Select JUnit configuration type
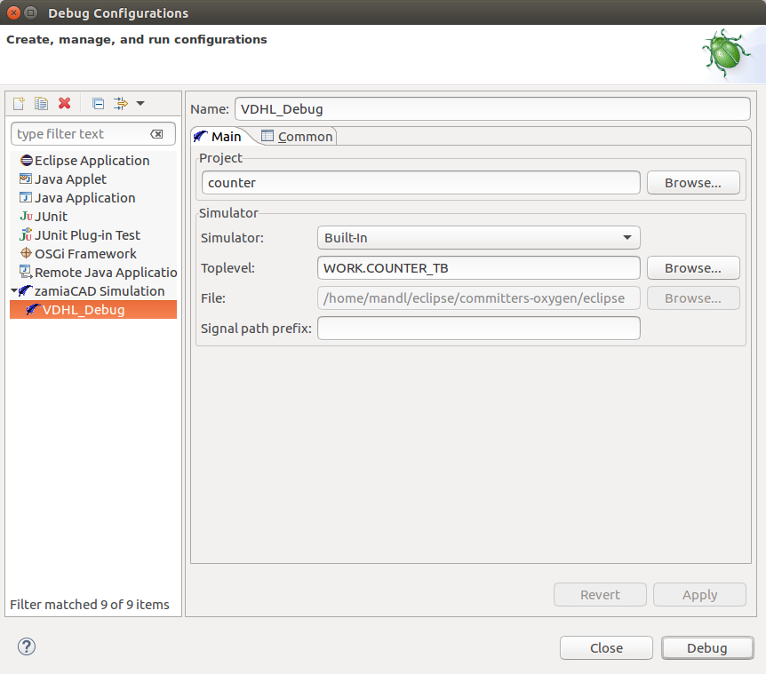The height and width of the screenshot is (674, 766). (x=51, y=216)
